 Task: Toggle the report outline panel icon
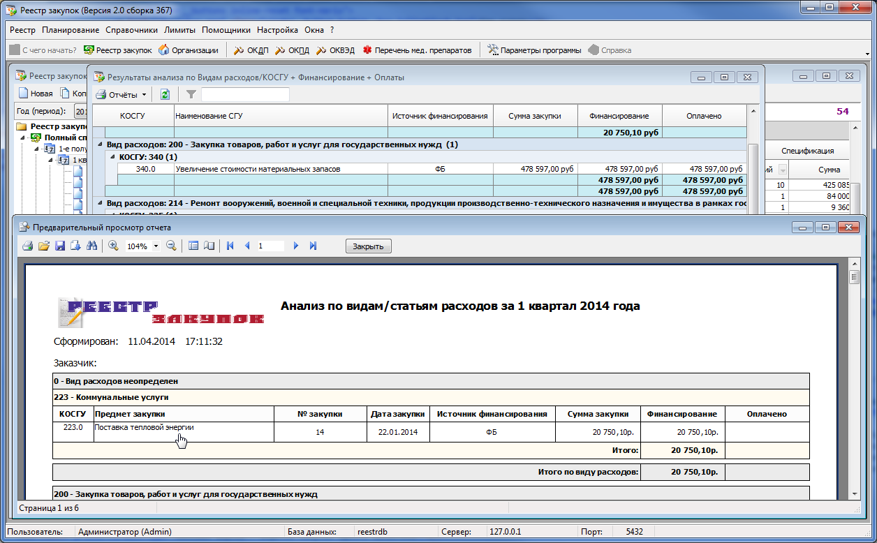click(193, 246)
